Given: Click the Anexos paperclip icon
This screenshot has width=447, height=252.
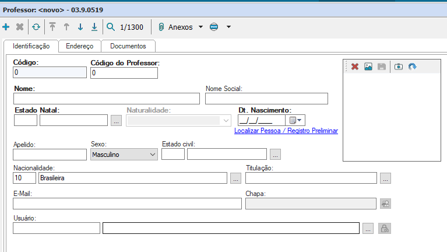Looking at the screenshot, I should point(161,27).
